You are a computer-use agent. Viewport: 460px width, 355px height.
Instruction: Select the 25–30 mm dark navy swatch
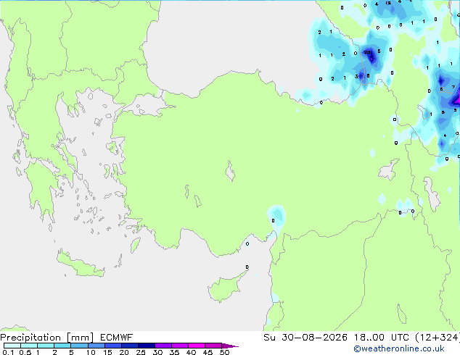146,346
